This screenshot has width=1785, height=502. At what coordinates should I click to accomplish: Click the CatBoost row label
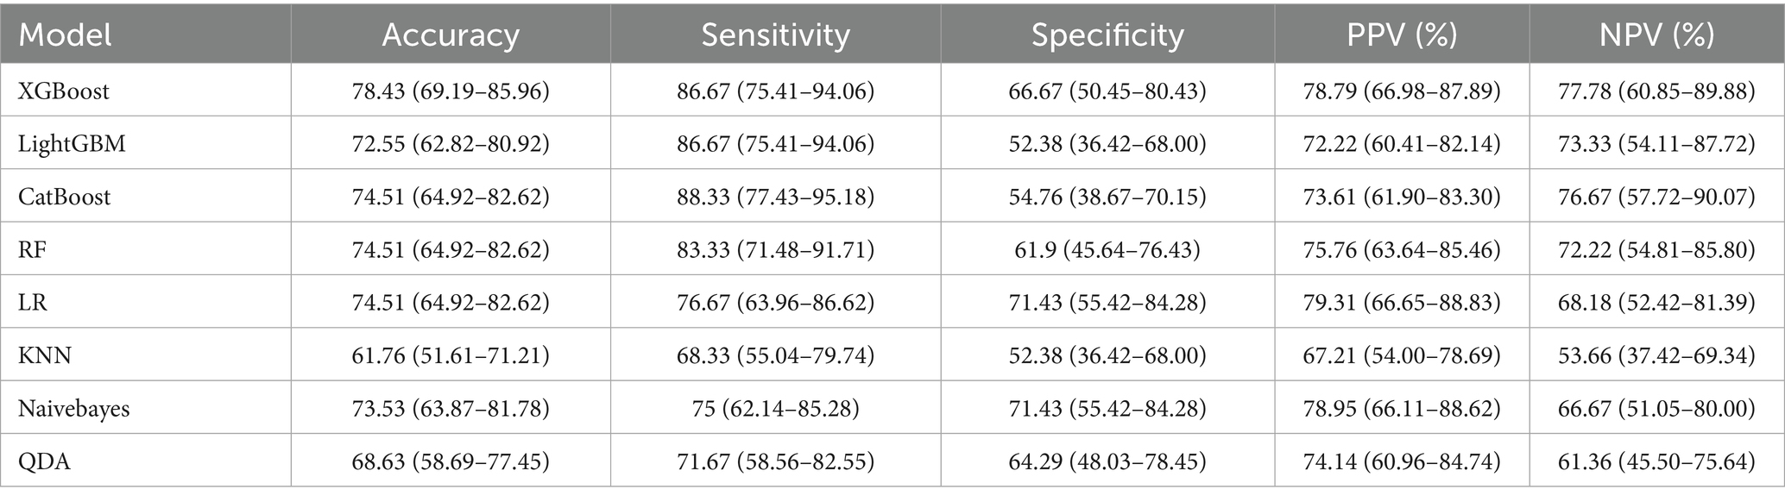(x=65, y=197)
